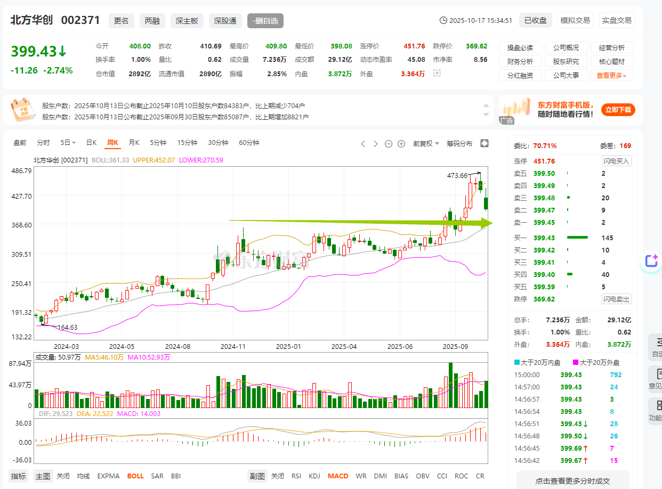
Task: Select RSI sub chart indicator
Action: [x=296, y=476]
